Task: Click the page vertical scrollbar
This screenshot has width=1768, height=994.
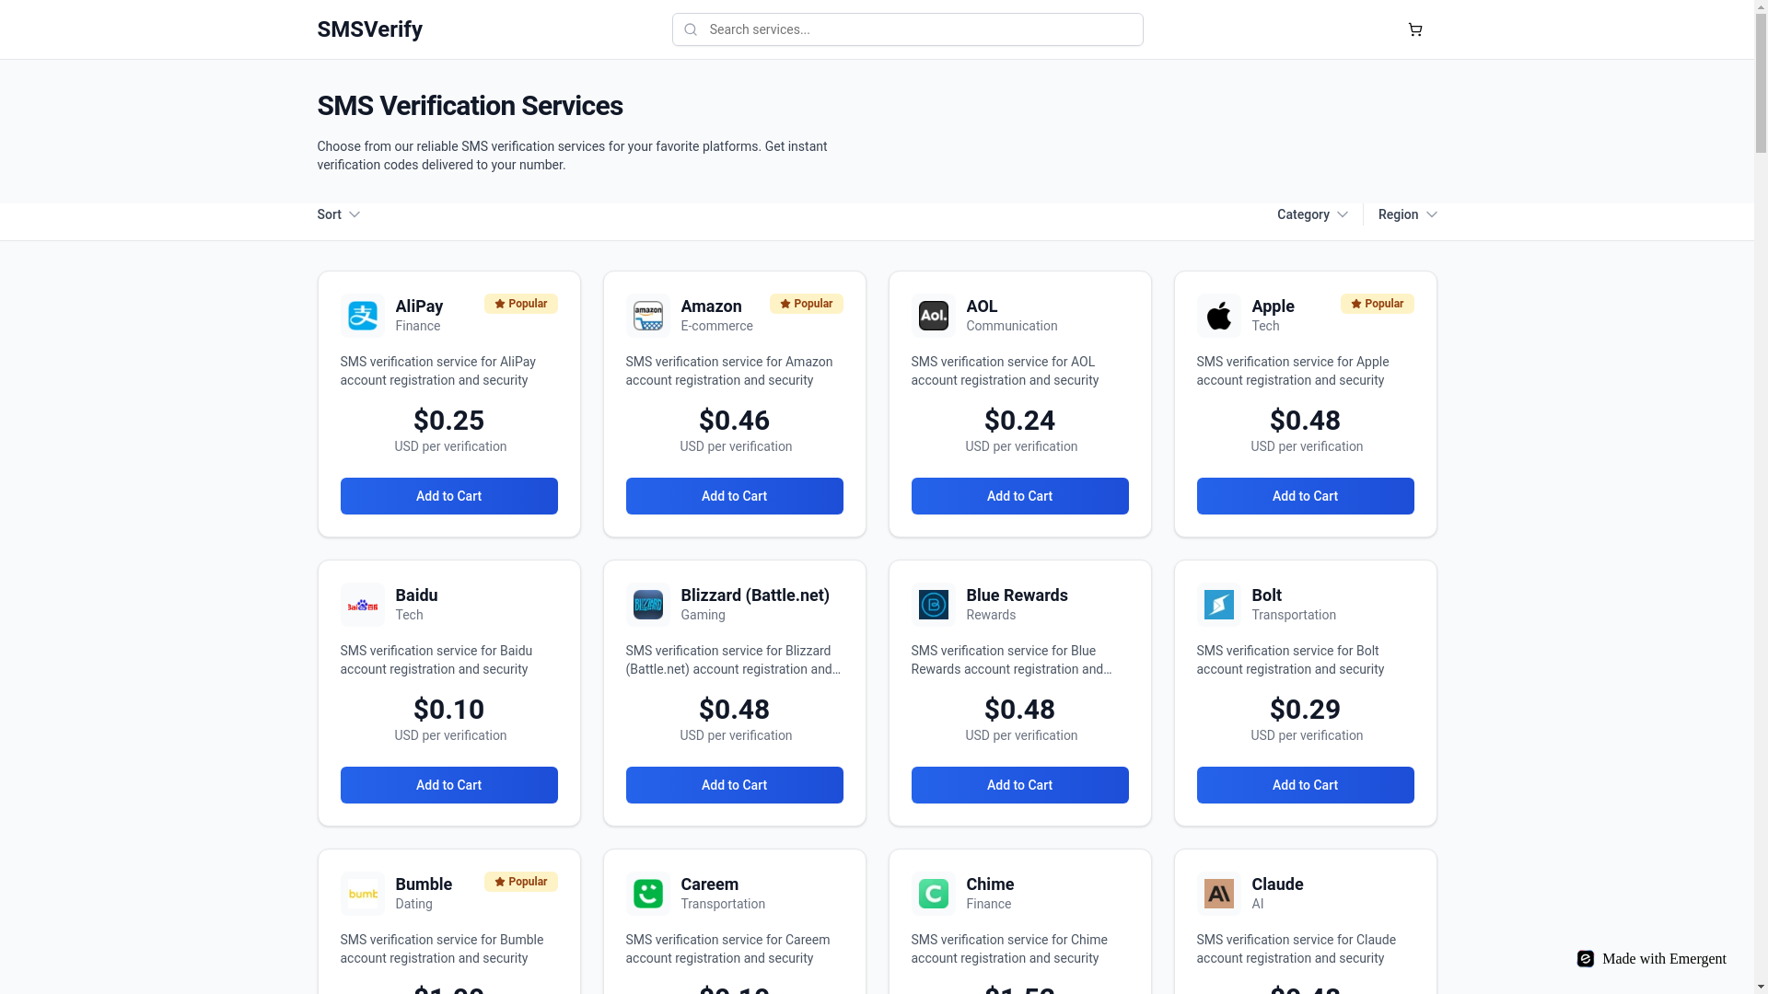Action: coord(1761,83)
